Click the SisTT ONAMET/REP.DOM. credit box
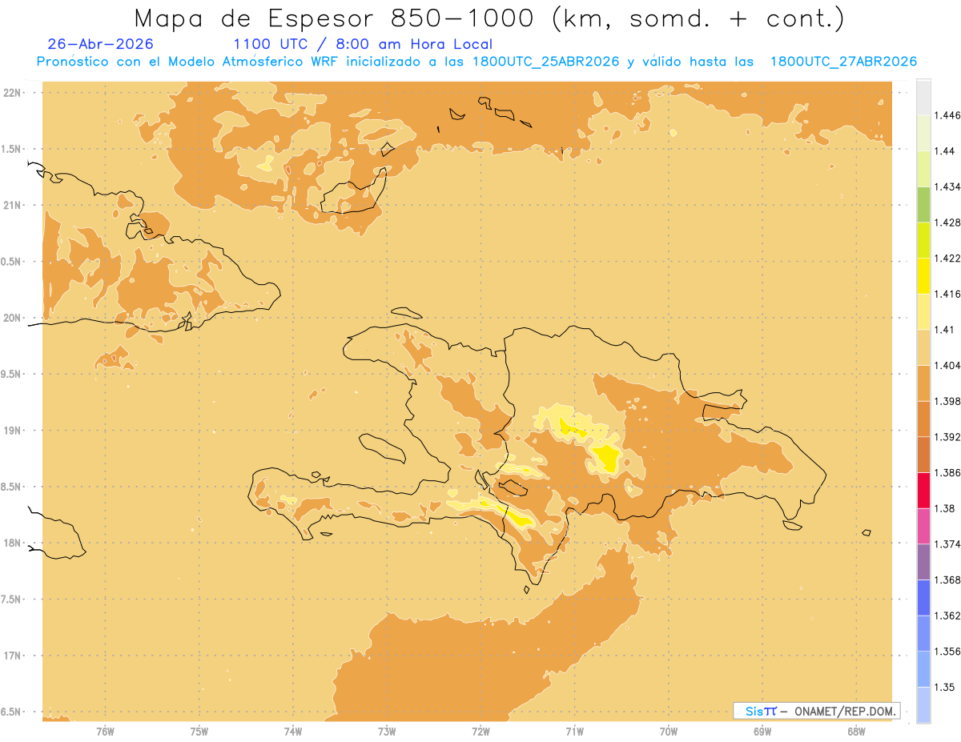 (x=817, y=711)
